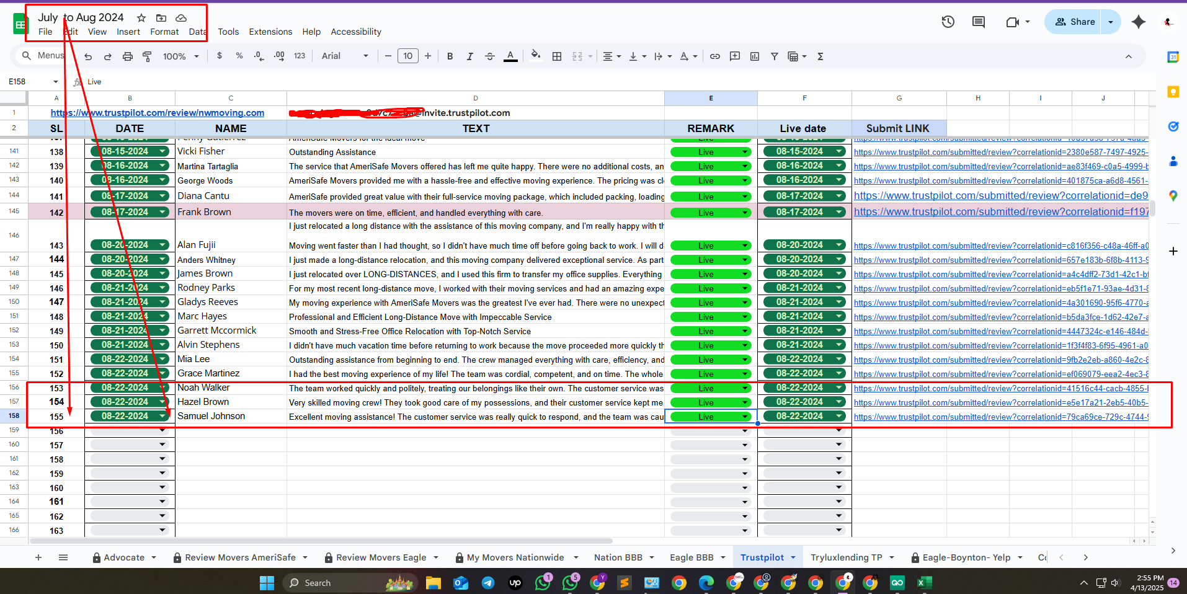1187x594 pixels.
Task: Open the Arial font dropdown
Action: pyautogui.click(x=345, y=56)
